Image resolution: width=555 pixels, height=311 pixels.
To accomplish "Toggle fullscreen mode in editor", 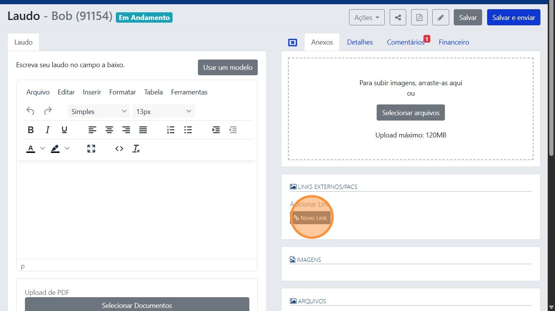I will point(91,149).
